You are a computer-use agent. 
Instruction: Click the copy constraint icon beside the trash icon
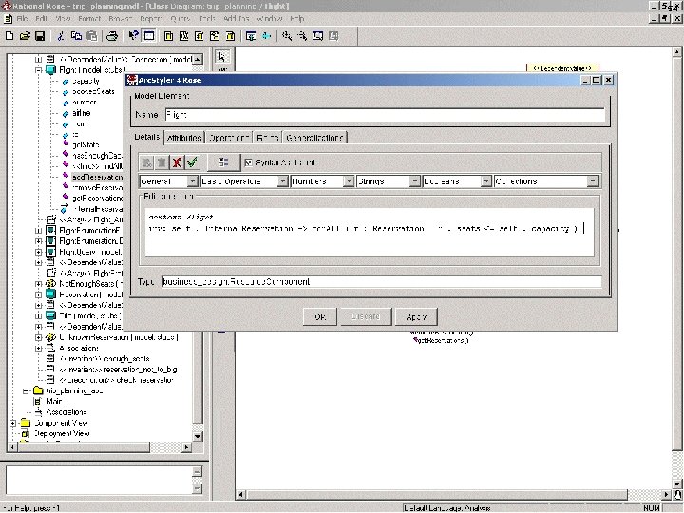pos(146,162)
